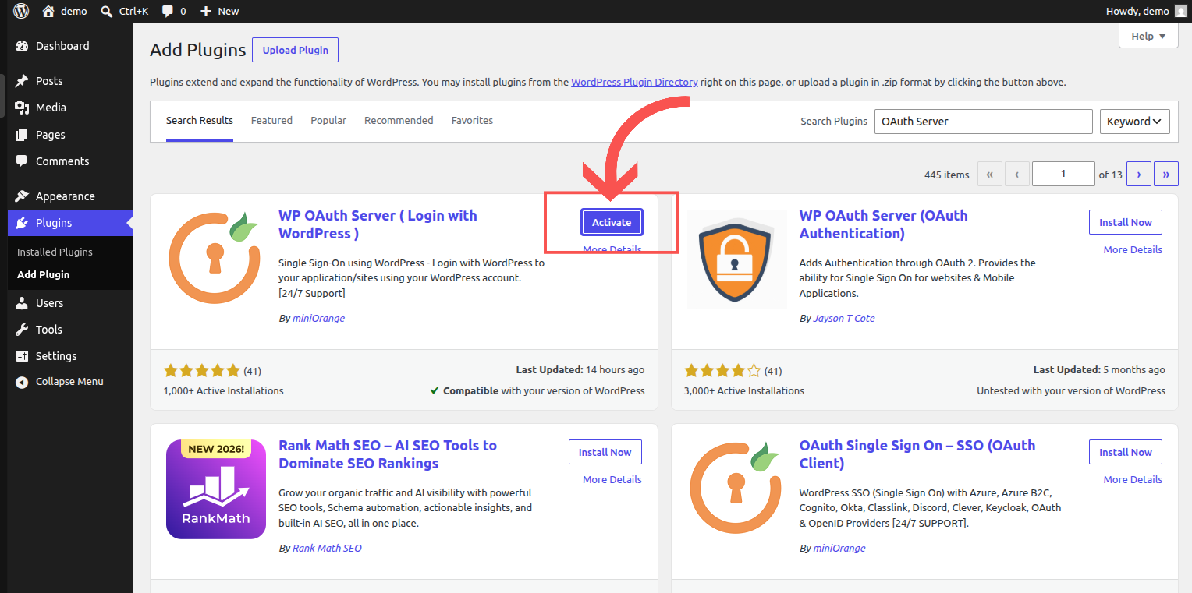This screenshot has height=593, width=1192.
Task: Open the Rank Math SEO plugin title
Action: click(x=388, y=454)
